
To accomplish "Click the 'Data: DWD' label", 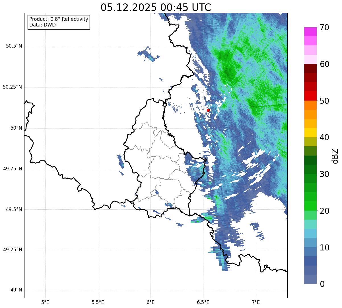I will click(x=42, y=25).
